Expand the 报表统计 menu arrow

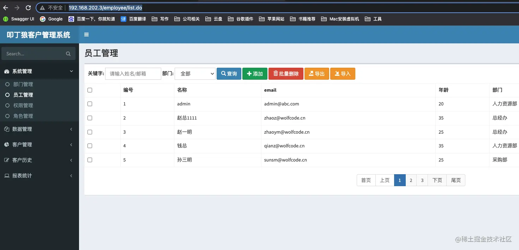click(x=71, y=176)
